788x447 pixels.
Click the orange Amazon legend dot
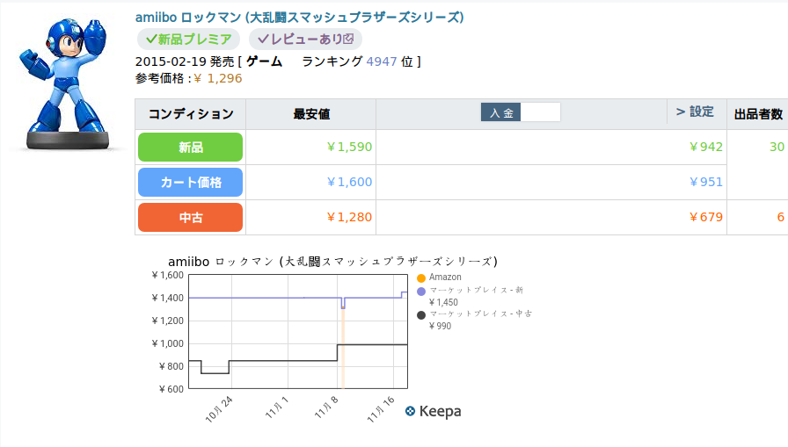click(x=421, y=278)
